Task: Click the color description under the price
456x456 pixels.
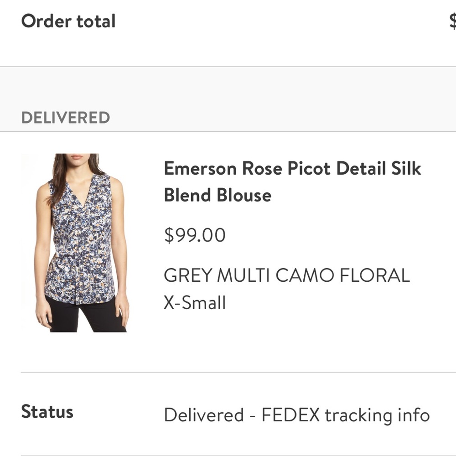Action: (x=287, y=275)
